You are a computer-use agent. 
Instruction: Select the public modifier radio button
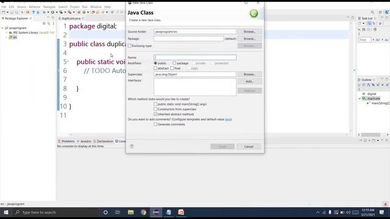155,63
